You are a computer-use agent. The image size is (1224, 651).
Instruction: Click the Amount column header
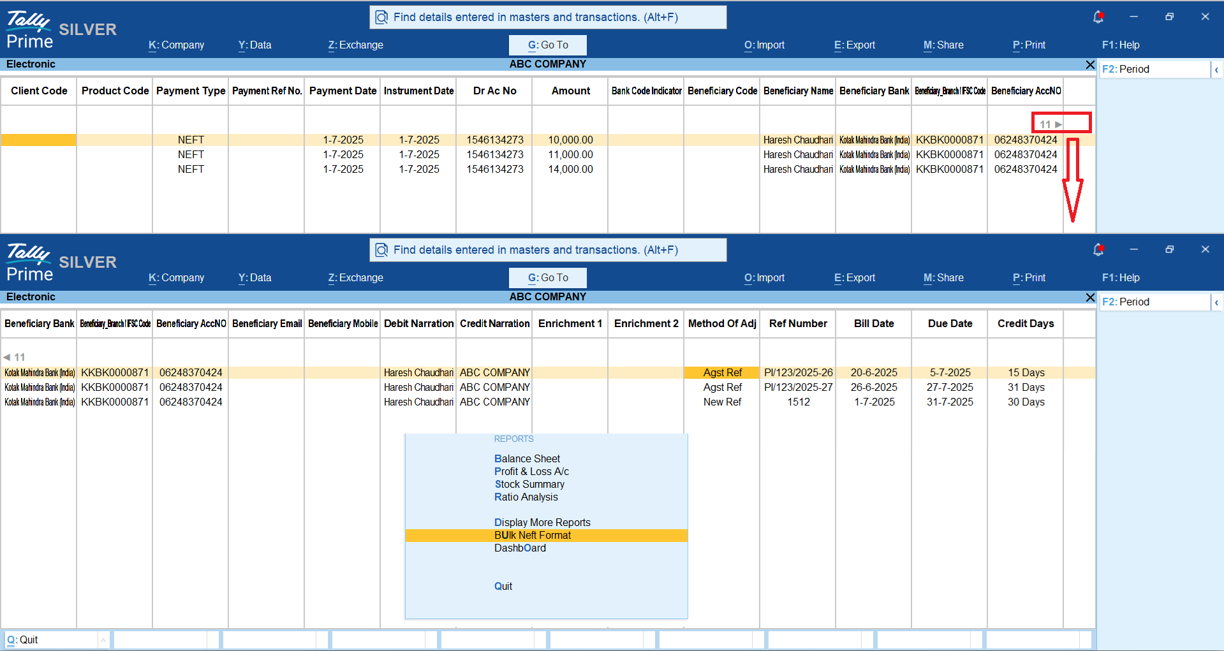coord(570,91)
